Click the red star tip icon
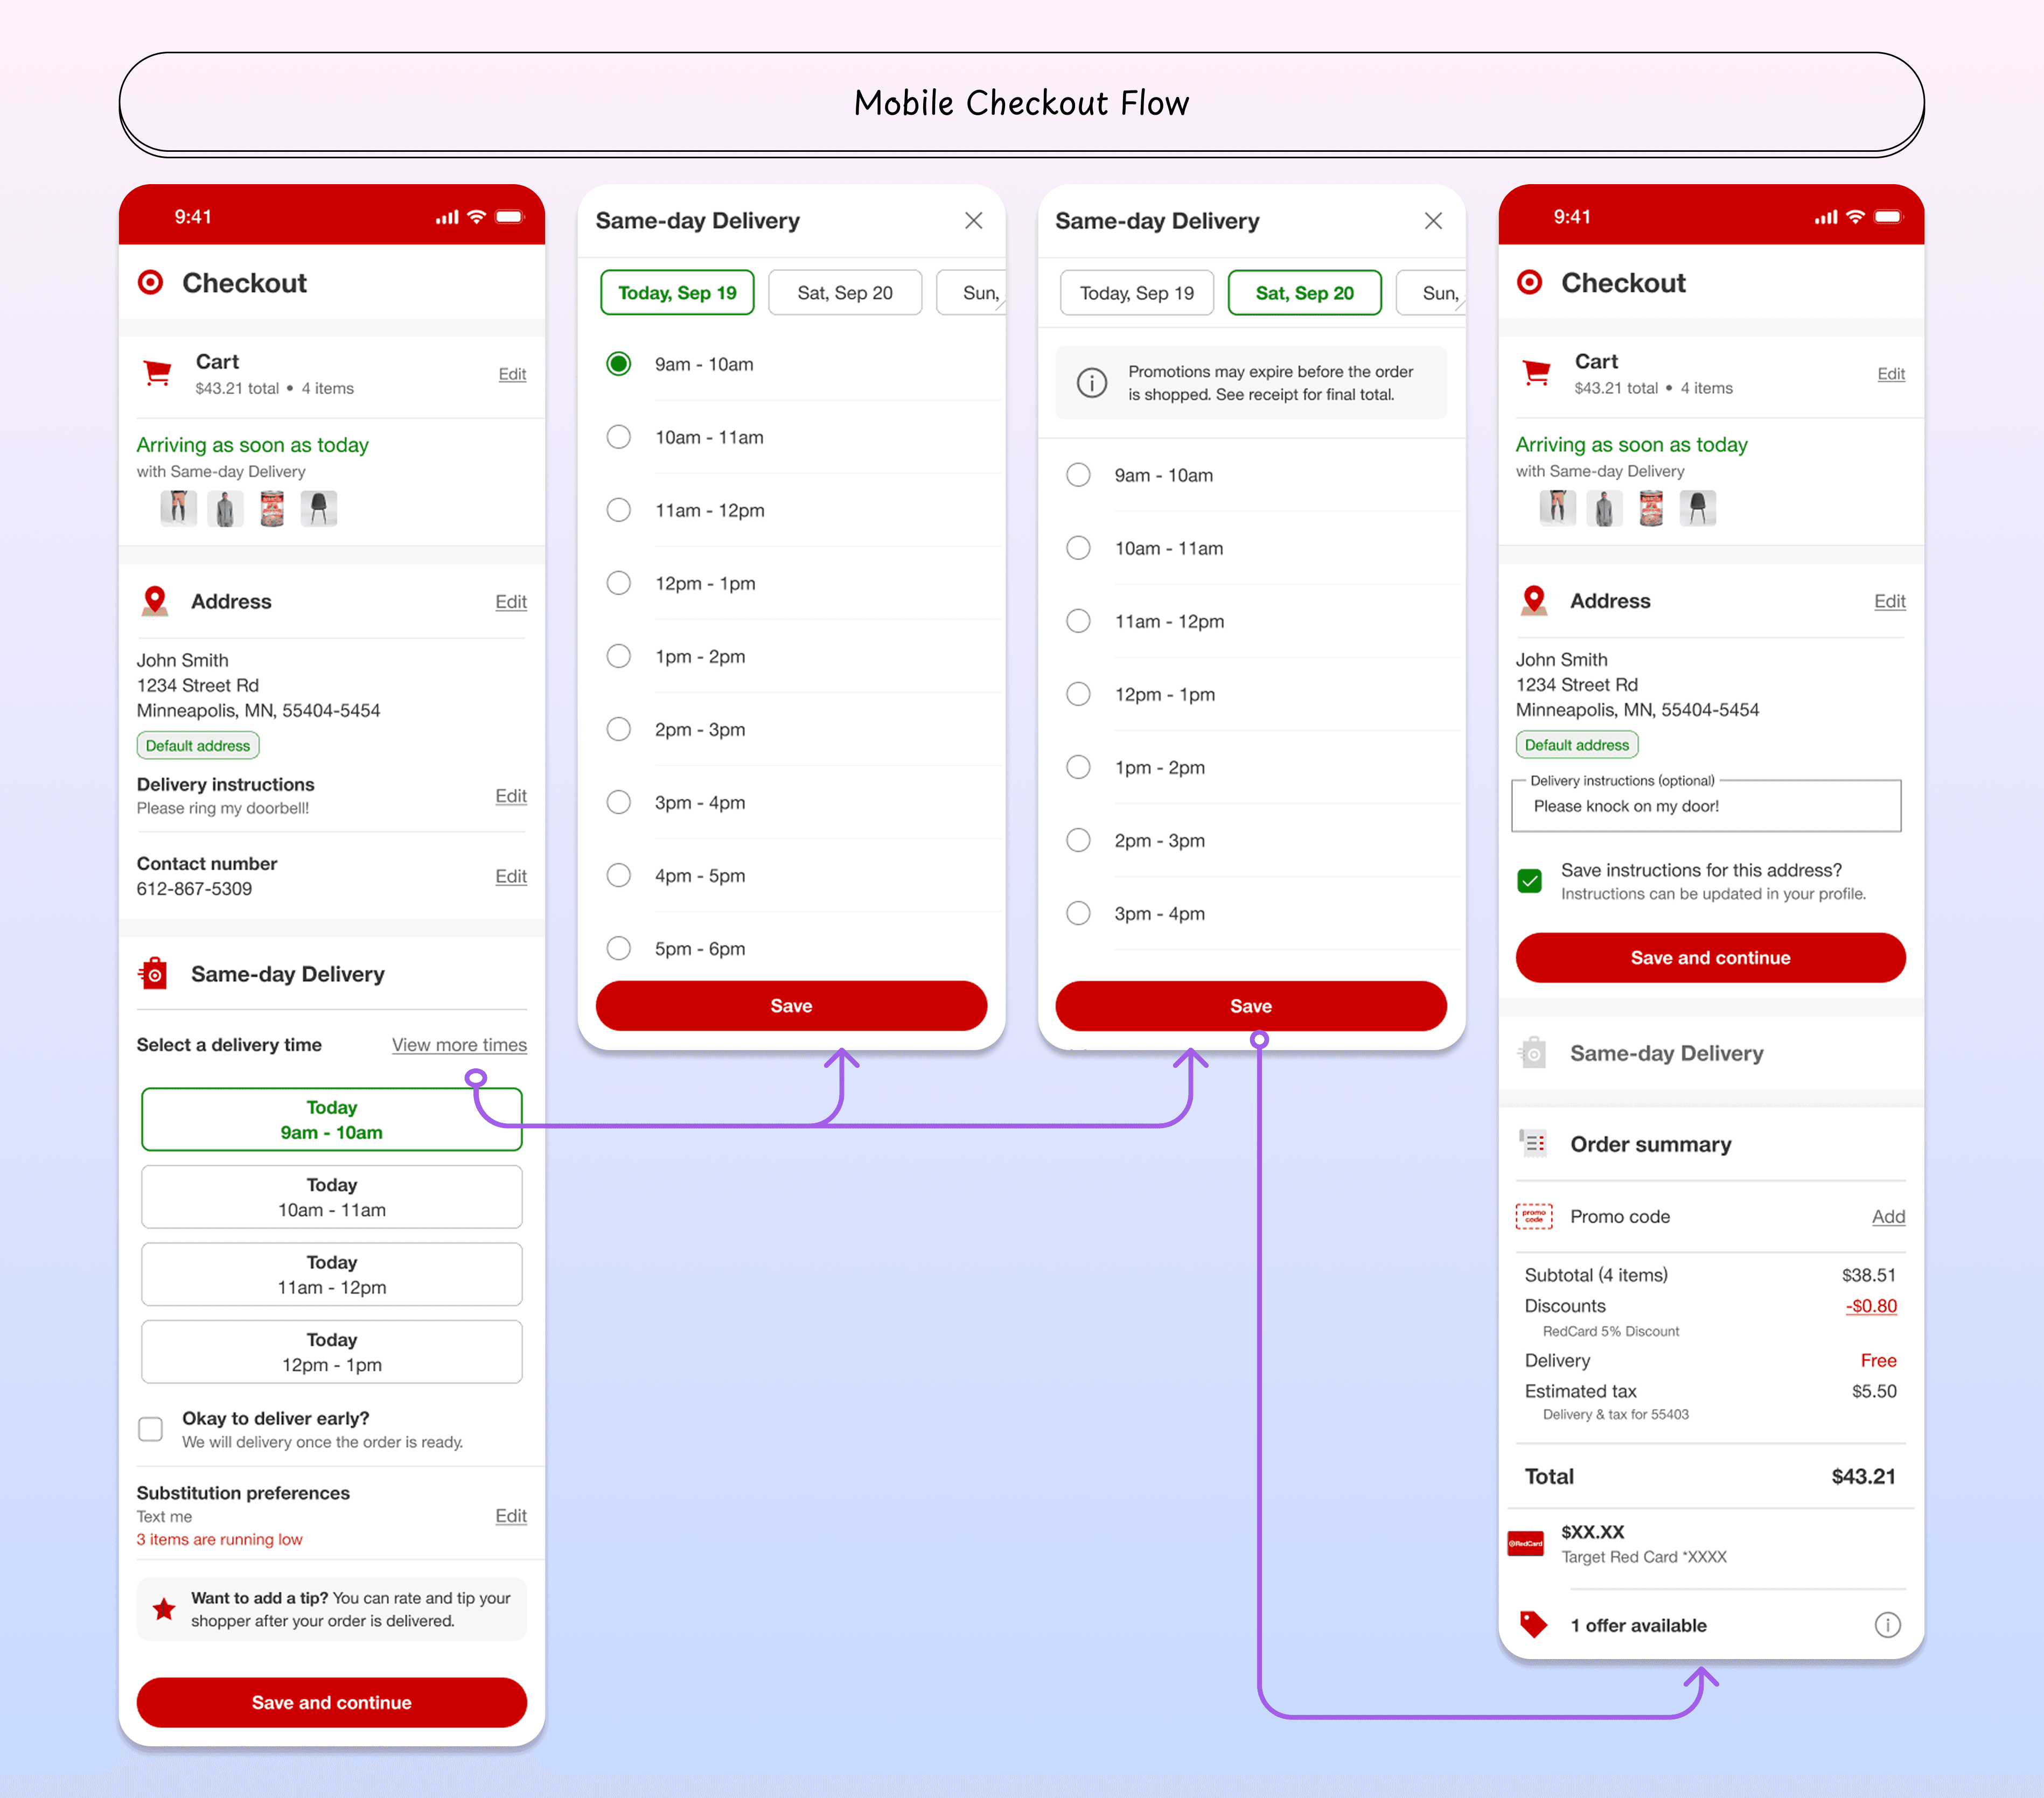2044x1798 pixels. 164,1609
